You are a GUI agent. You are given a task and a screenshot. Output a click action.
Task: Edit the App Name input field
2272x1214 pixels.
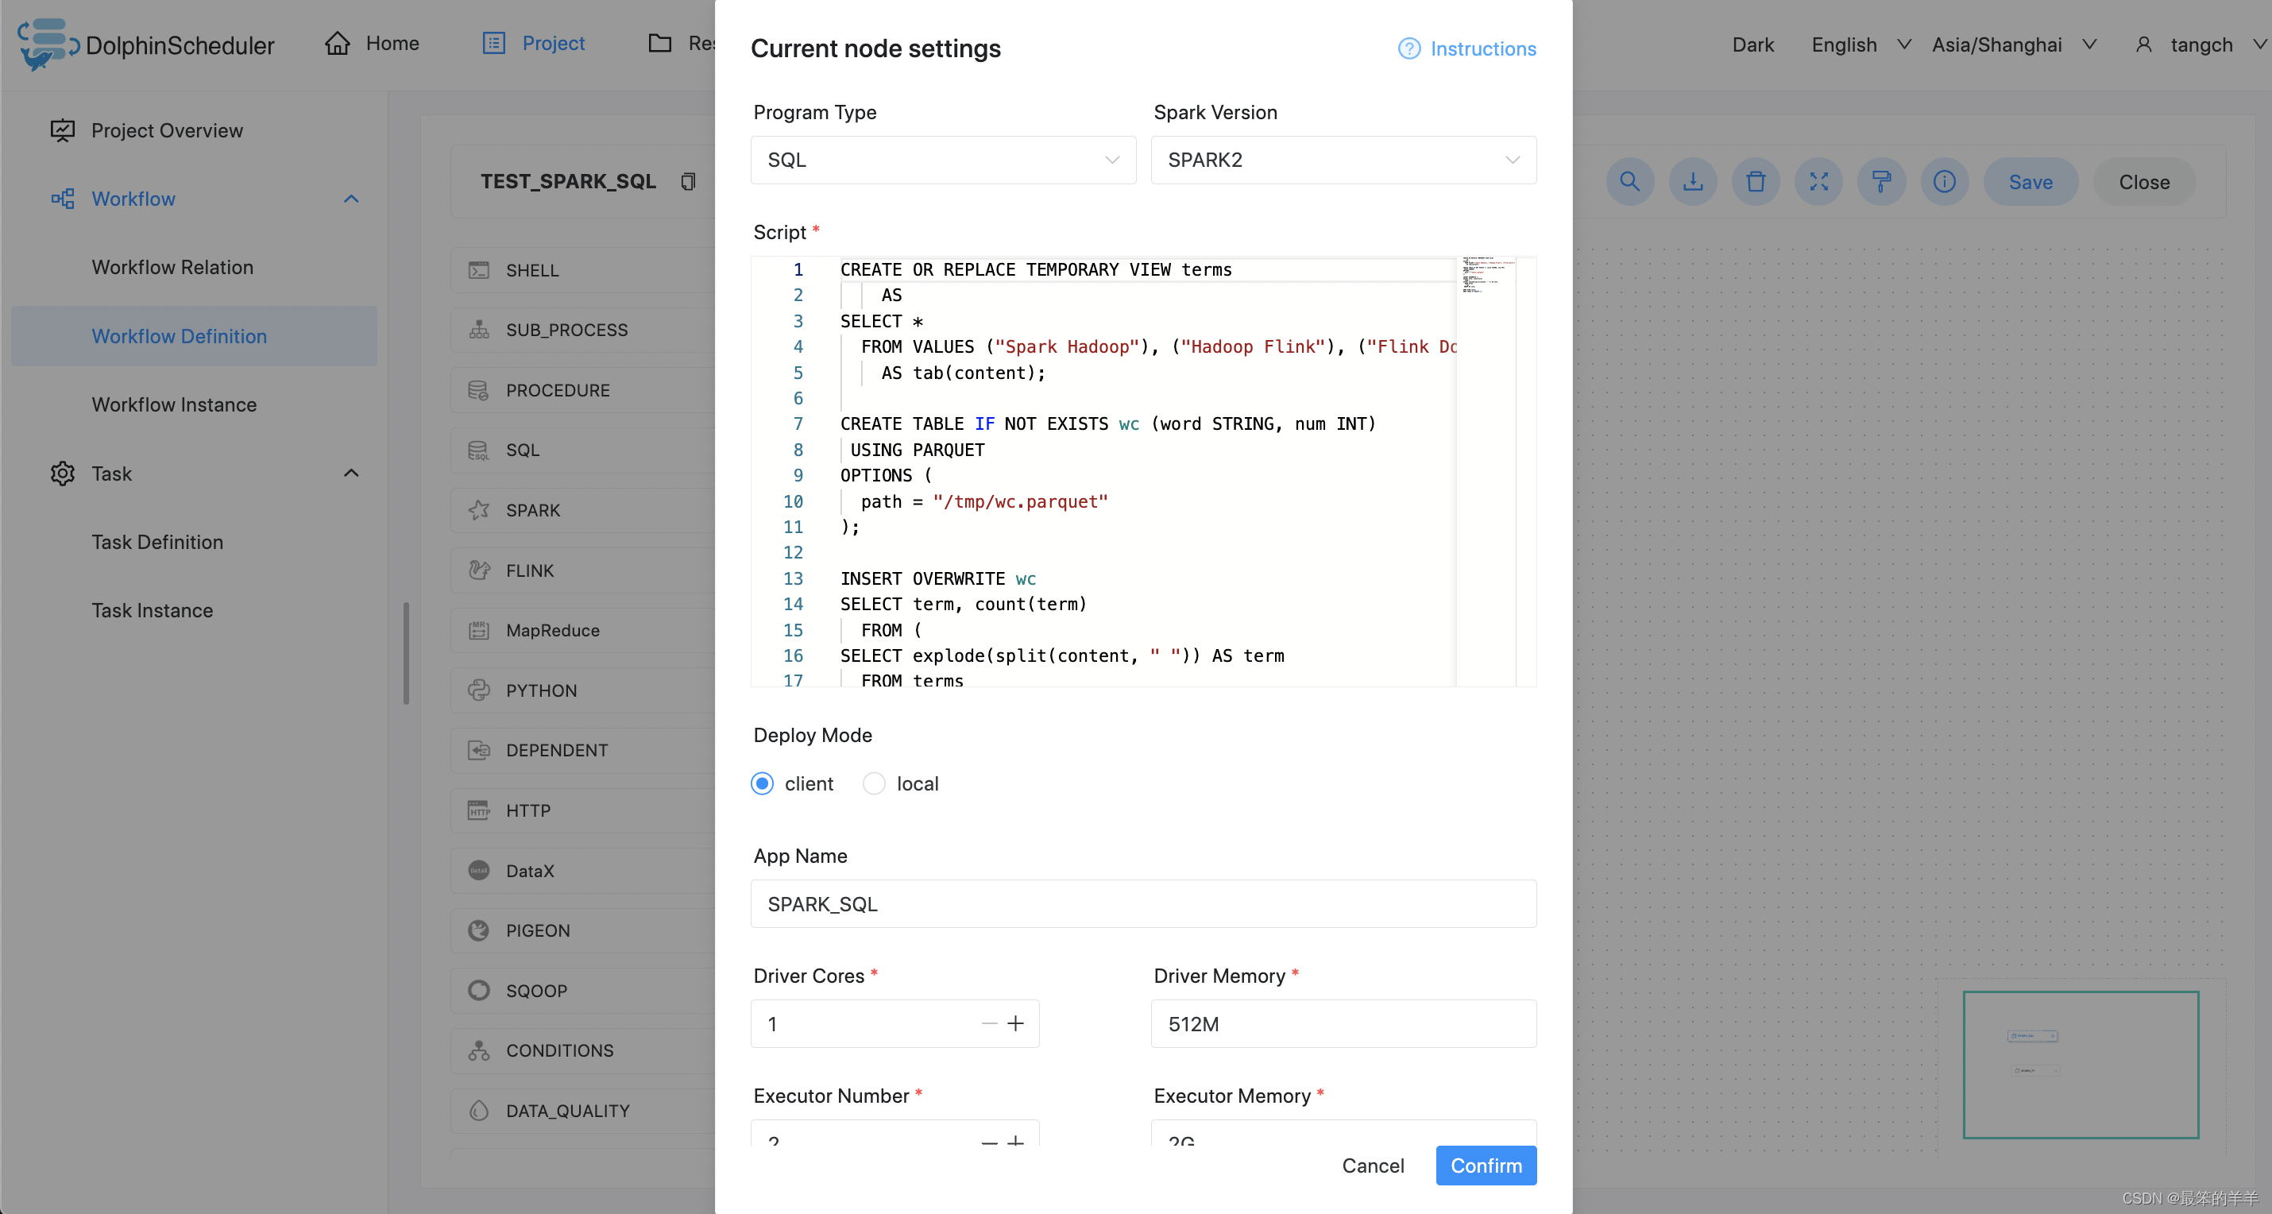point(1143,903)
